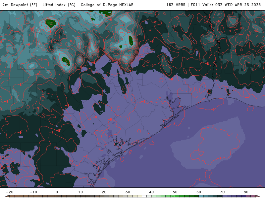265x198 pixels.
Task: Click the 10 label on the color scale
Action: coord(80,192)
